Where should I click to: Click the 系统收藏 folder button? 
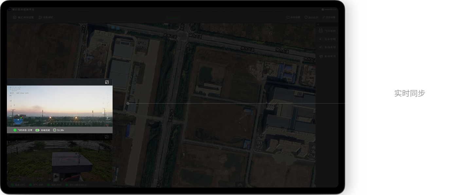(293, 17)
